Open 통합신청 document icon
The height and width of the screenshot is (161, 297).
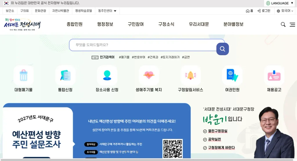click(65, 75)
